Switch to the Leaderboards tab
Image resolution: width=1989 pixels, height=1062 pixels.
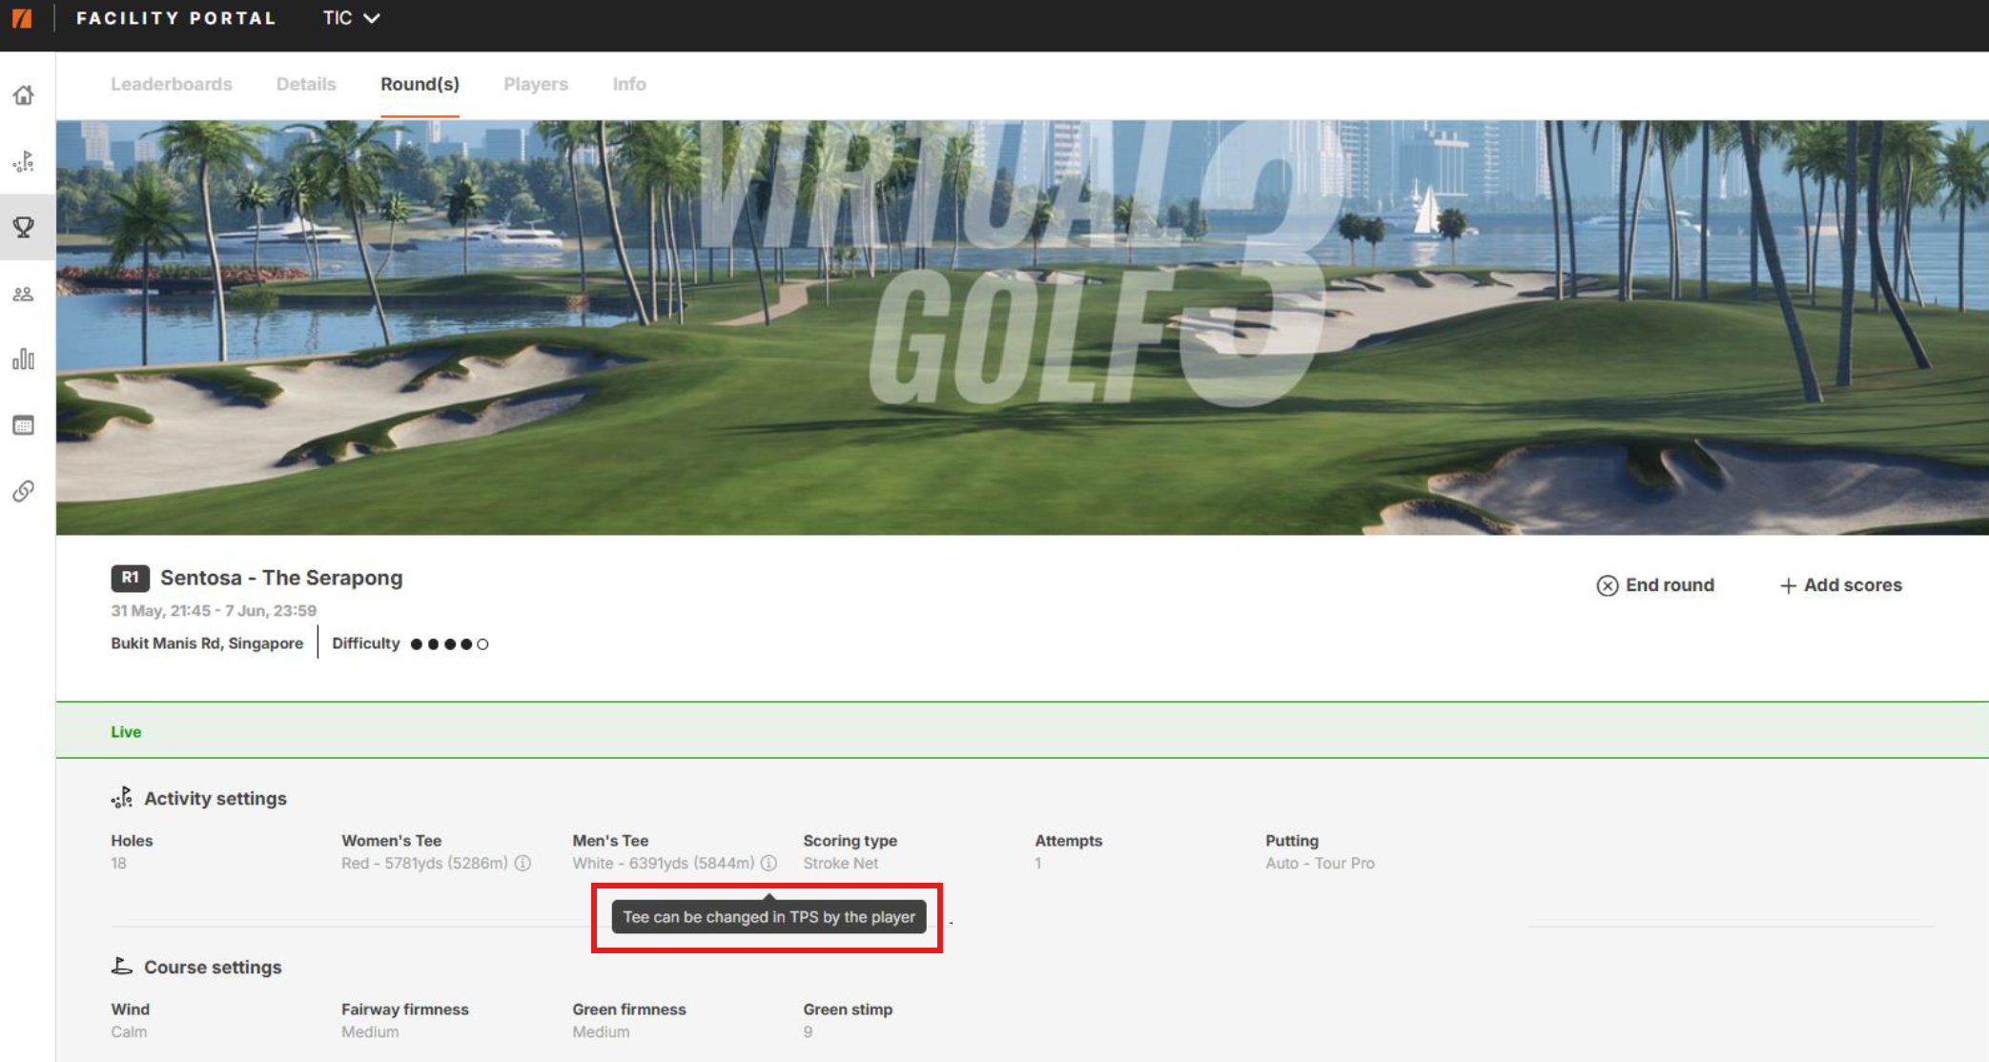click(172, 84)
